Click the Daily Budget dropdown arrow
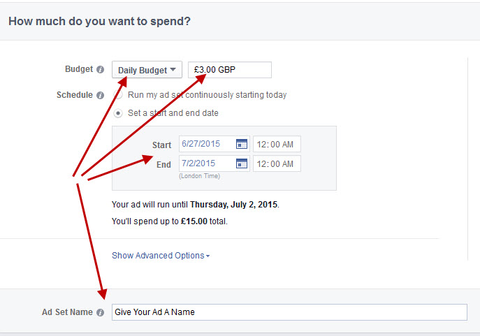Screen dimensions: 480x336 pyautogui.click(x=173, y=69)
